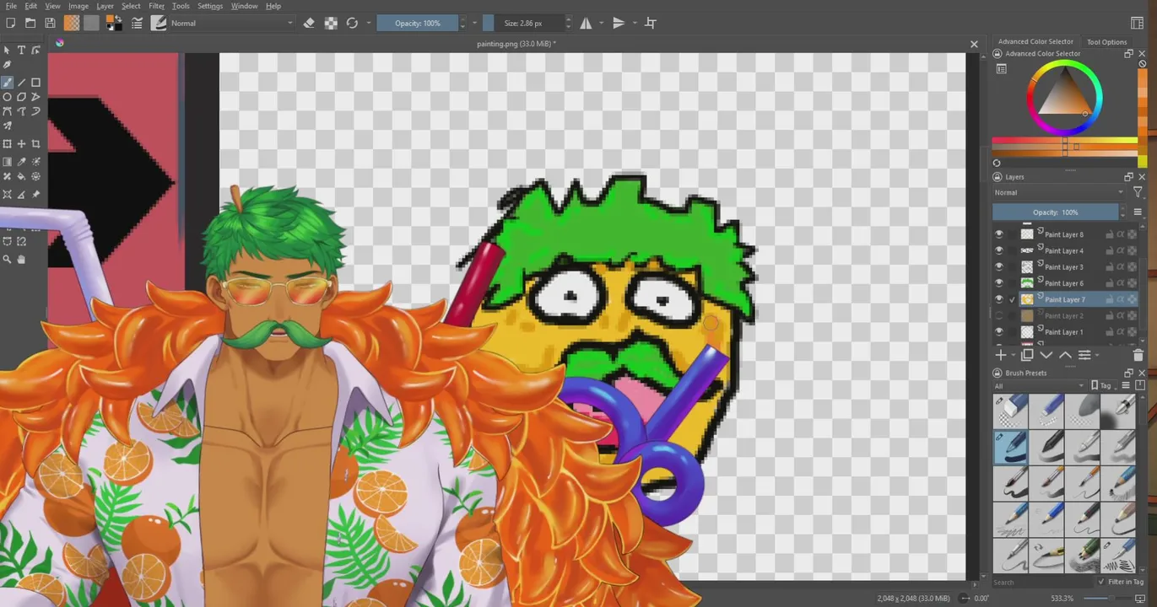The image size is (1157, 607).
Task: Toggle eraser mode
Action: coord(309,24)
